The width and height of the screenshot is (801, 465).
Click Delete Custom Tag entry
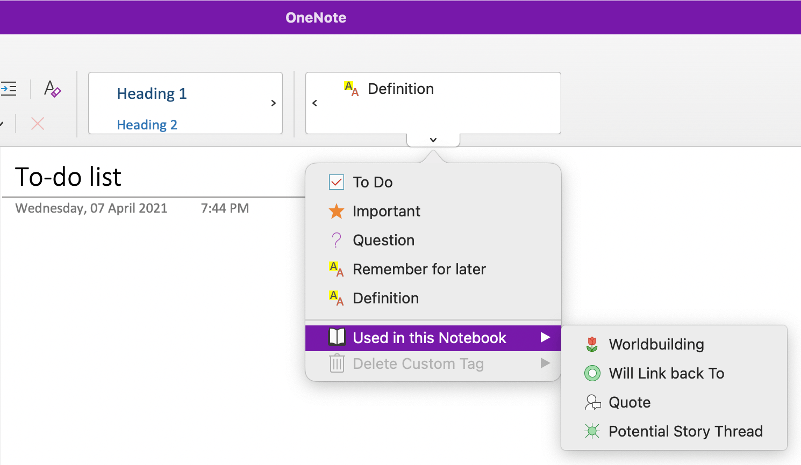coord(433,364)
